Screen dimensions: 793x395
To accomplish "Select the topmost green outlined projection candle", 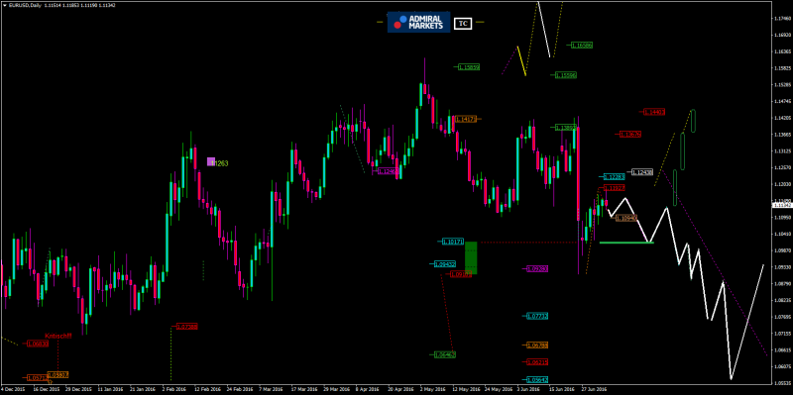I will [x=693, y=121].
